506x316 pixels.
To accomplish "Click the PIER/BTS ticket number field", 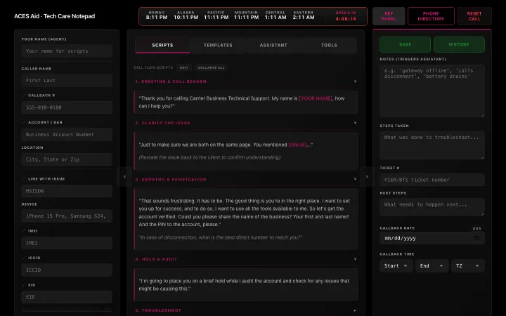I will [432, 180].
